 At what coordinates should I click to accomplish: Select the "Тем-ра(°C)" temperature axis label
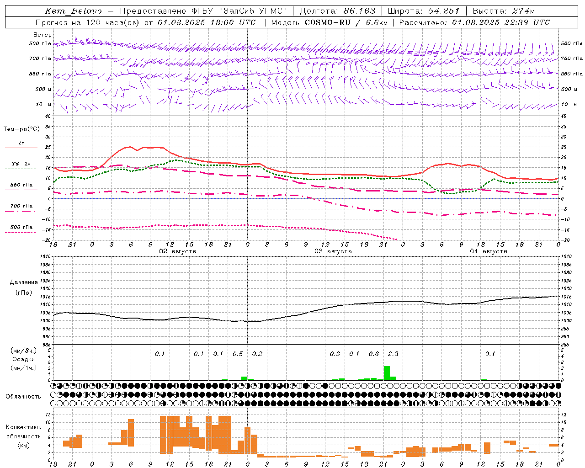21,129
